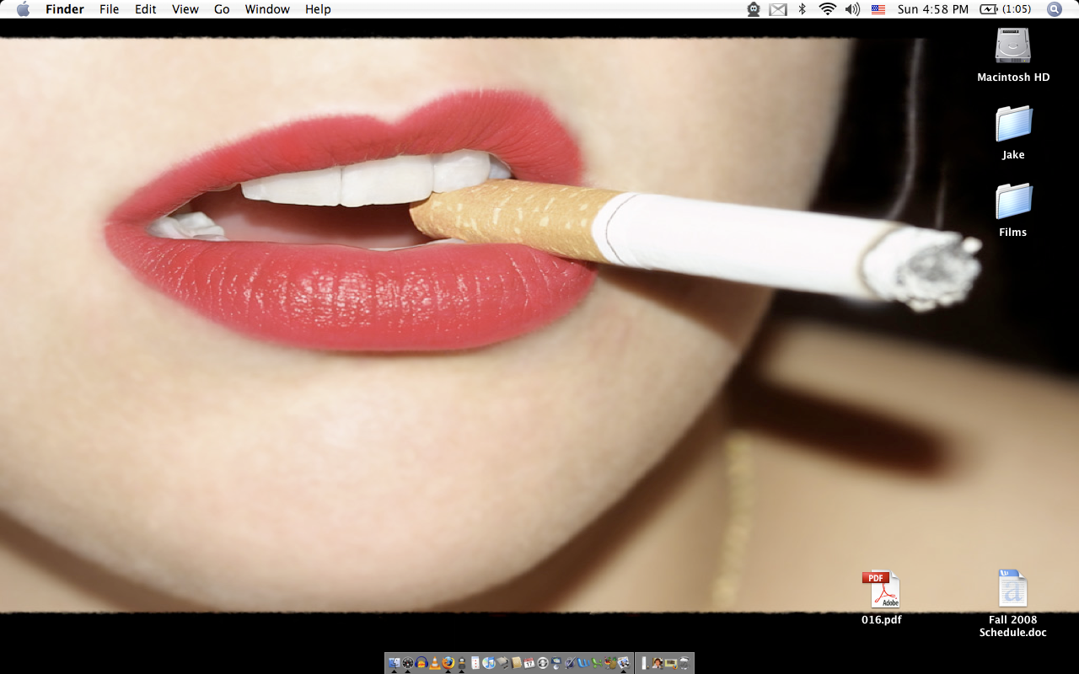Launch Microsoft Word from the Dock
1079x674 pixels.
[x=583, y=663]
